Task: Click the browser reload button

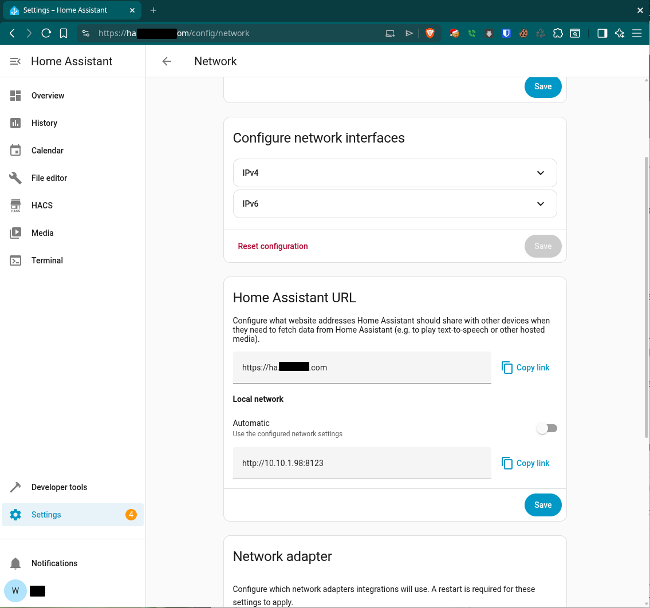Action: pyautogui.click(x=46, y=33)
